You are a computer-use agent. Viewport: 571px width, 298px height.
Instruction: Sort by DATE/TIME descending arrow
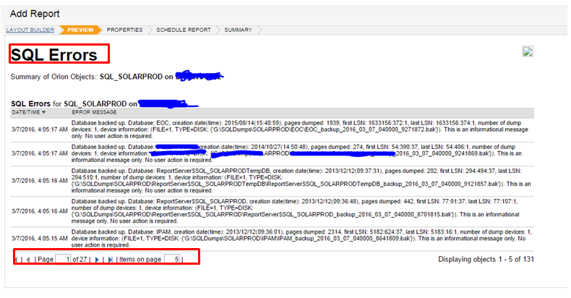pos(43,112)
